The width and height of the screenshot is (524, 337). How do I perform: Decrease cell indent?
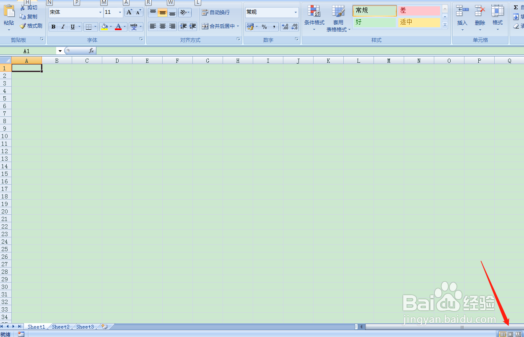[183, 26]
